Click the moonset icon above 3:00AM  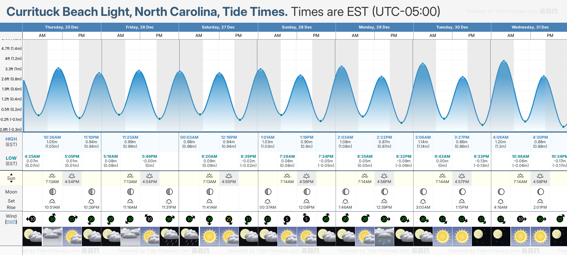click(423, 202)
